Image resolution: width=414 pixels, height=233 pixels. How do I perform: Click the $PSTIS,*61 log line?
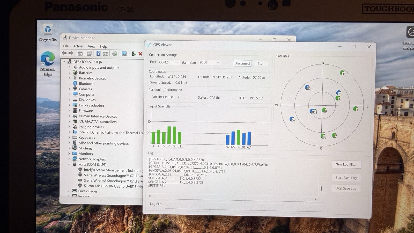[x=157, y=186]
